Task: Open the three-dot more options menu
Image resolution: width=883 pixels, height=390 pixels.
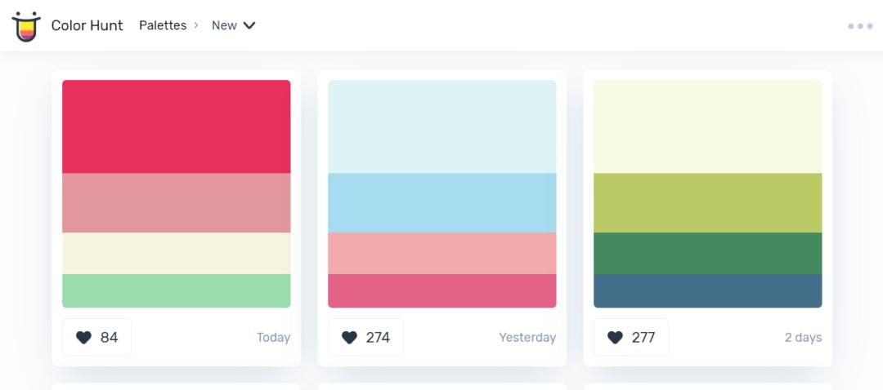Action: pos(860,26)
